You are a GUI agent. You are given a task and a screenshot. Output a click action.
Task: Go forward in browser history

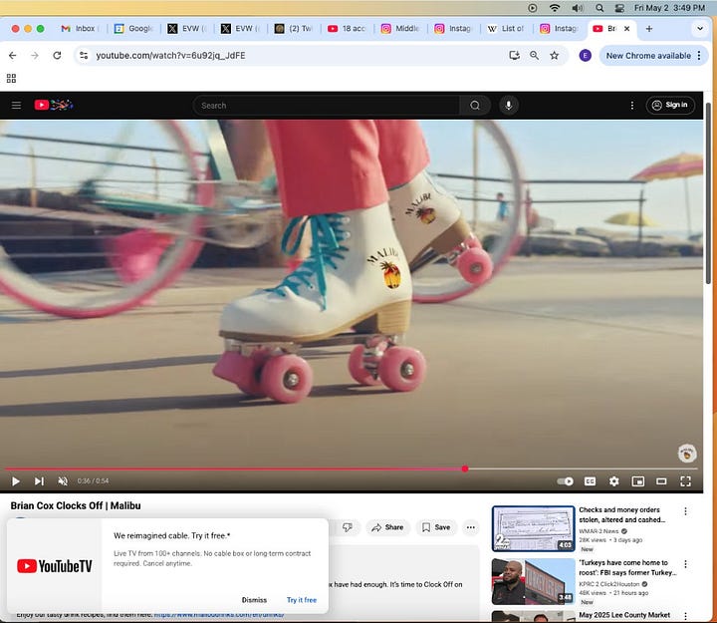[35, 56]
